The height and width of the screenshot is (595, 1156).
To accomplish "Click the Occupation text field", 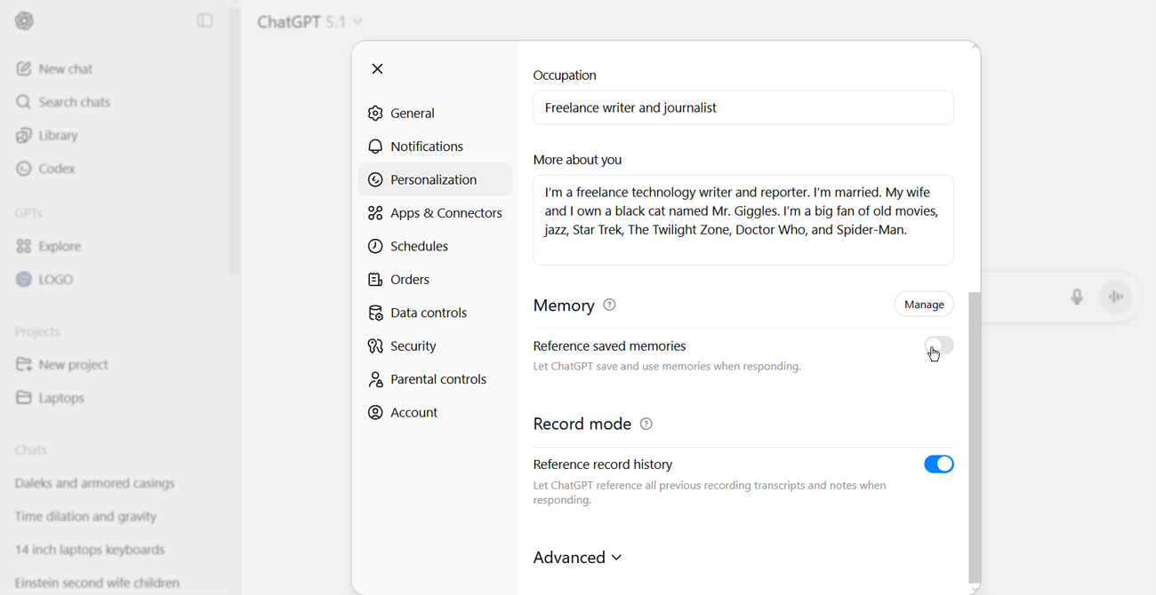I will coord(743,107).
